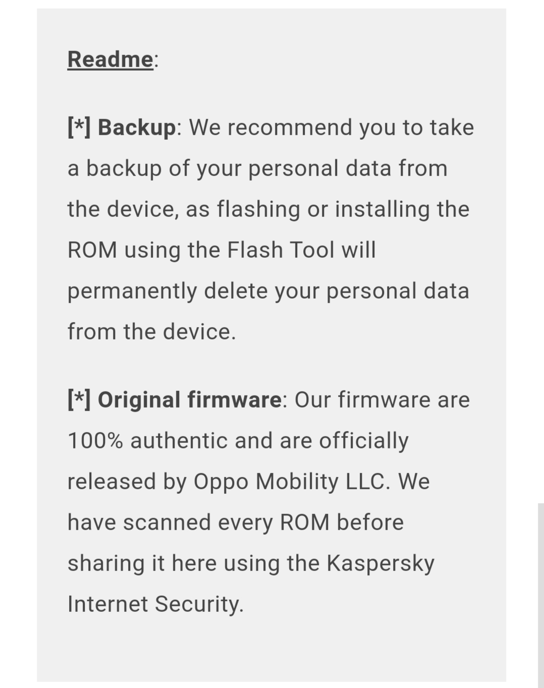The width and height of the screenshot is (544, 688).
Task: Click the text Oppo Mobility LLC
Action: [x=292, y=481]
